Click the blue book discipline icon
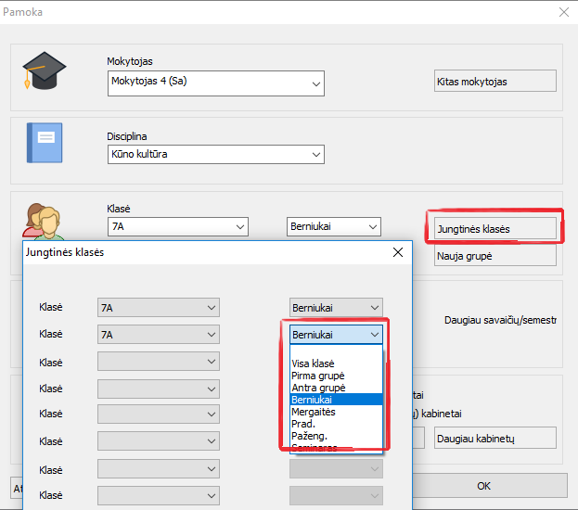The height and width of the screenshot is (510, 578). 44,143
